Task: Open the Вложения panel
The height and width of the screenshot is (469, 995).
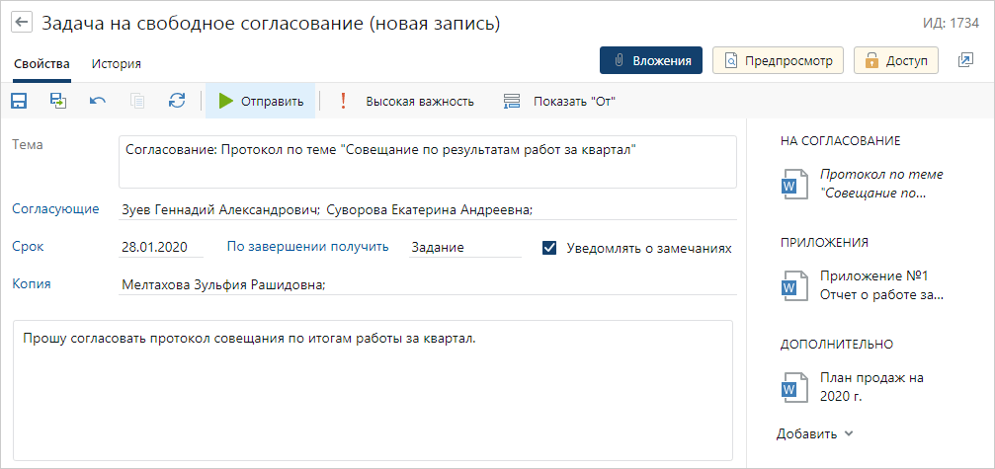Action: pos(651,60)
